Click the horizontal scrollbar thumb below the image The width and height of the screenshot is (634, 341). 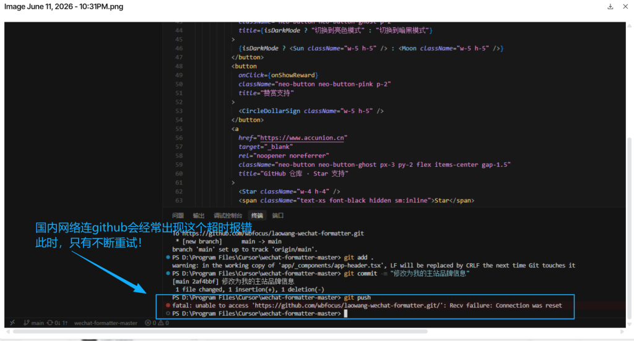coord(220,331)
